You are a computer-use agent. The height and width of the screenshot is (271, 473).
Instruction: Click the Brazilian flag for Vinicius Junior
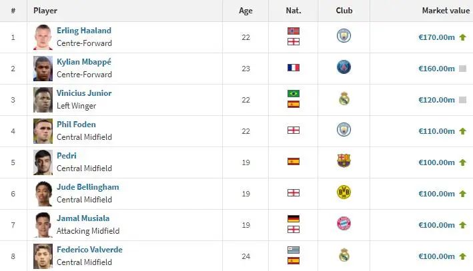click(x=294, y=94)
